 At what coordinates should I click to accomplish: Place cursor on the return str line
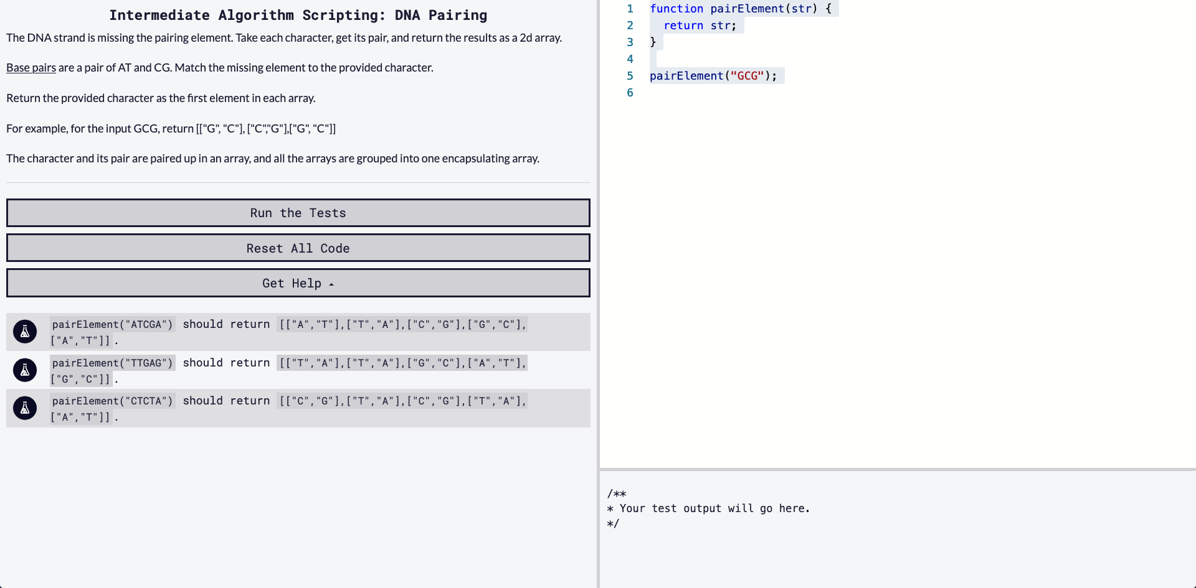[x=700, y=26]
